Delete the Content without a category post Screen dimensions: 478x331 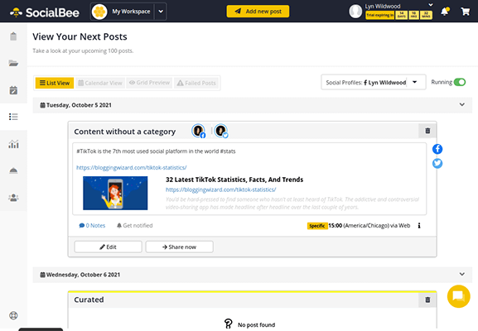427,131
